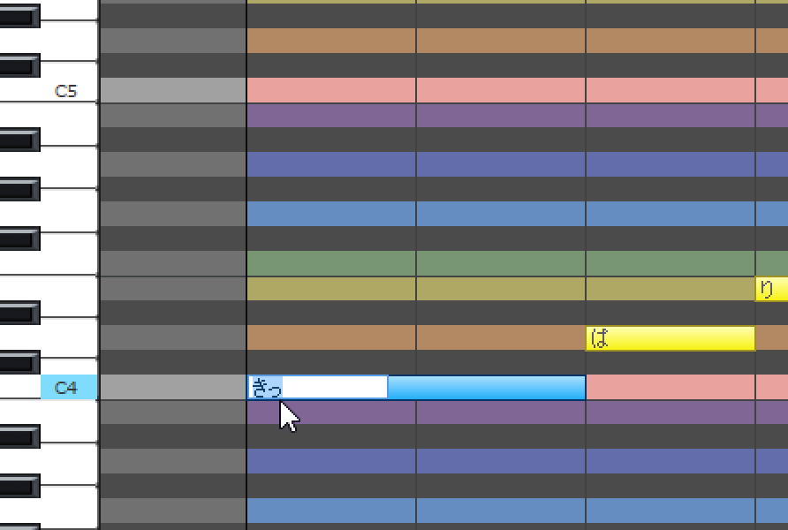Click the blue selected note beside the lyric field
The image size is (788, 530).
coord(487,387)
